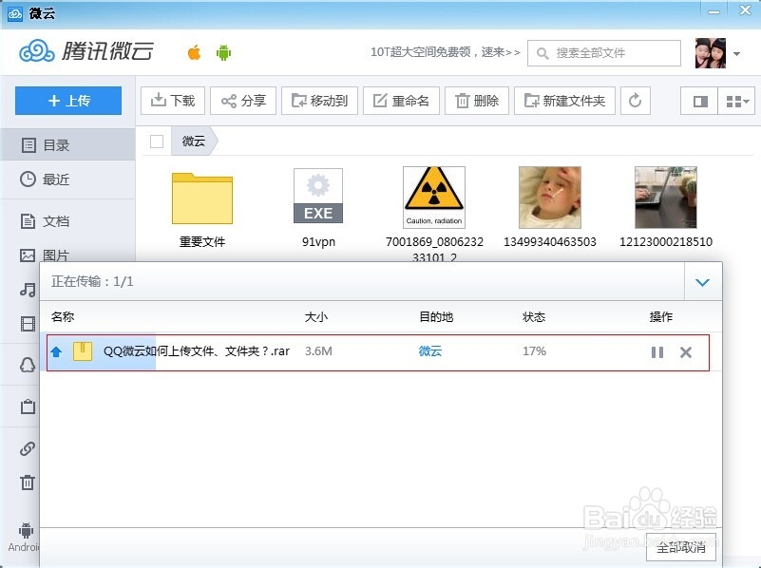Screen dimensions: 761x568
Task: Click the 重命名 rename toolbar button
Action: (x=401, y=101)
